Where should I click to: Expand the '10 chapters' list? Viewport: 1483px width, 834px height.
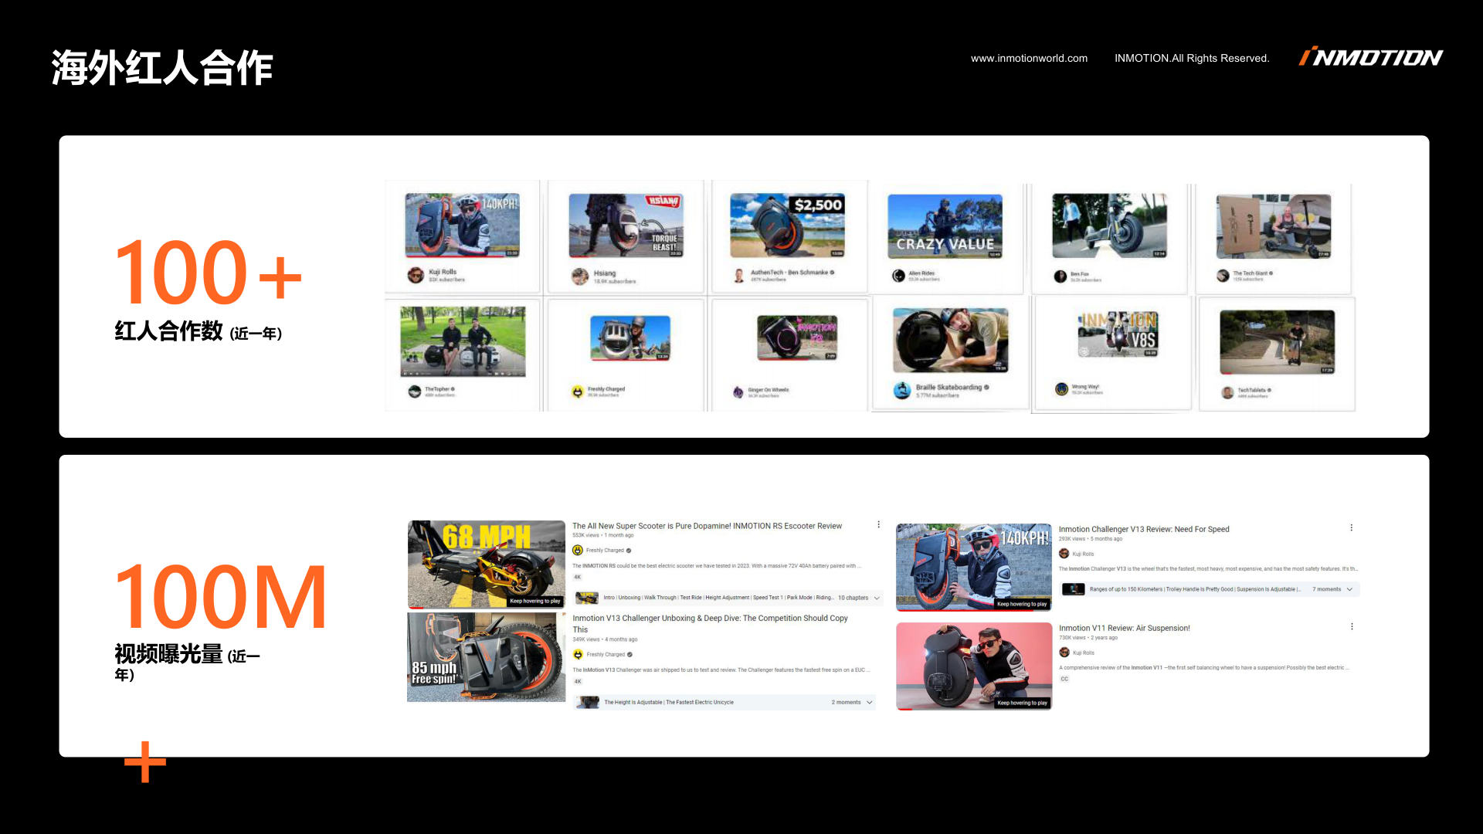tap(859, 598)
